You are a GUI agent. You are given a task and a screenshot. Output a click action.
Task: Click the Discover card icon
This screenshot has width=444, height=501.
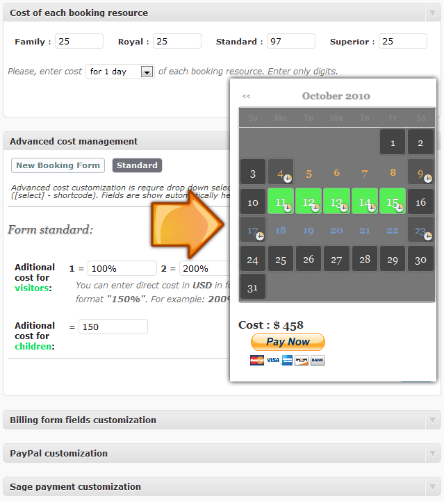point(302,360)
